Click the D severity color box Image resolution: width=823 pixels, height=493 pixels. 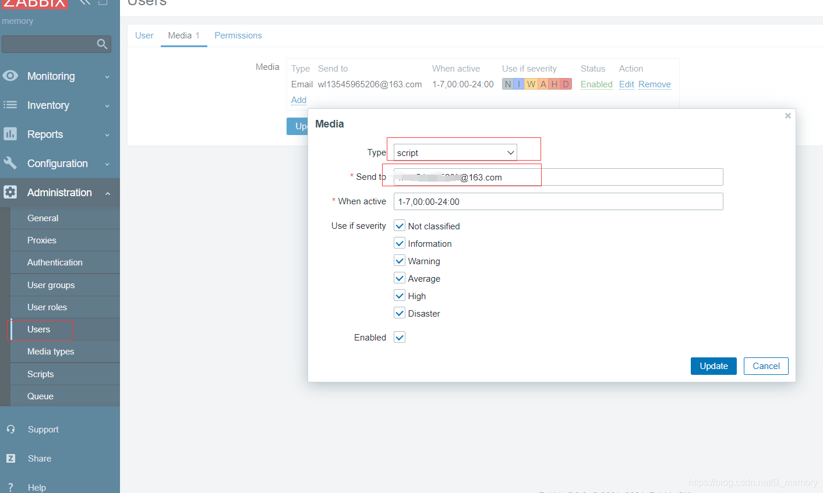(x=566, y=84)
